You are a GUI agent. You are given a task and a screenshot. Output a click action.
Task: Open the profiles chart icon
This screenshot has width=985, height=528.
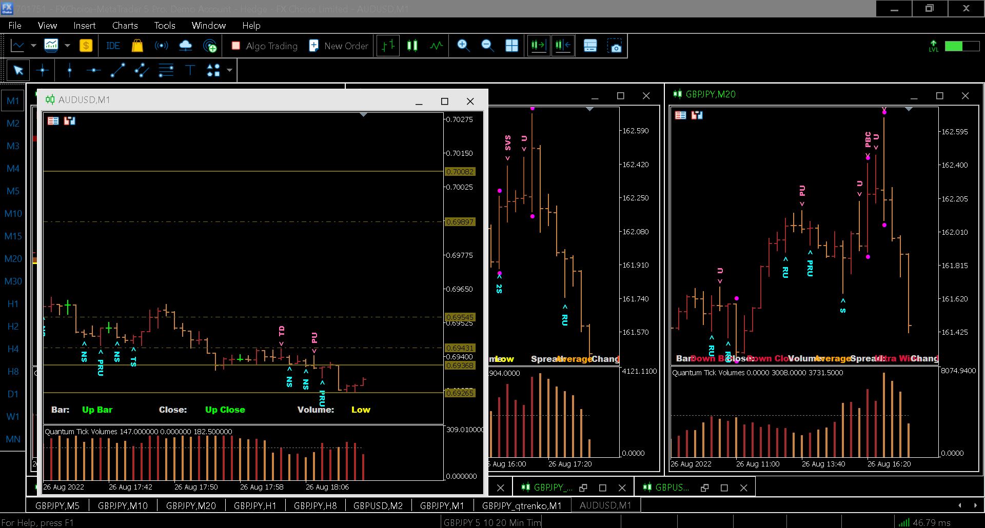tap(51, 46)
